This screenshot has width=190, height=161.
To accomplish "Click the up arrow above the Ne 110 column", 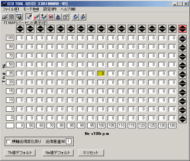I will [x=122, y=27].
